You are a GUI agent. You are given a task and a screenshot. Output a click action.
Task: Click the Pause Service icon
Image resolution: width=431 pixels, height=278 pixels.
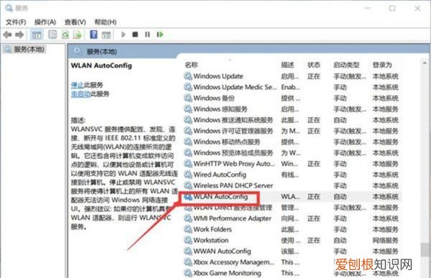point(147,34)
